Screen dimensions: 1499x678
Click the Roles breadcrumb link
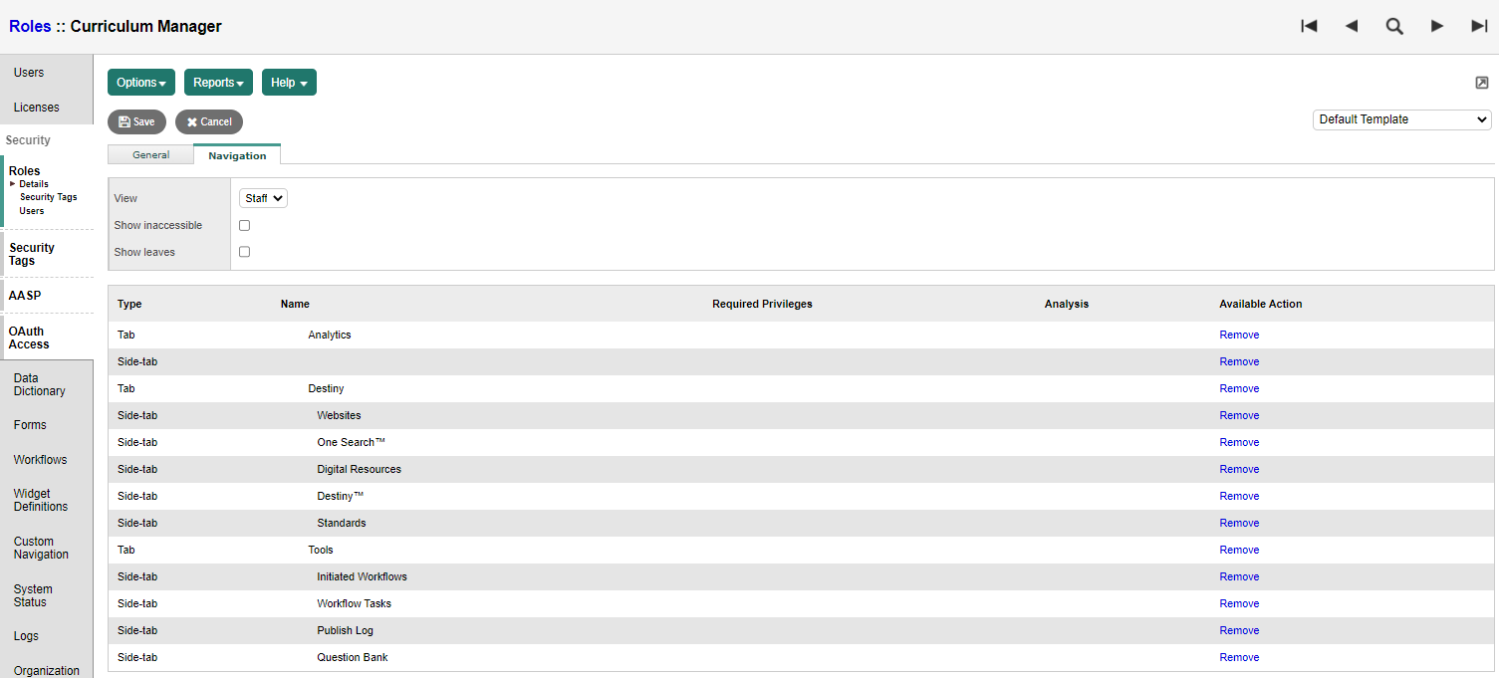30,26
